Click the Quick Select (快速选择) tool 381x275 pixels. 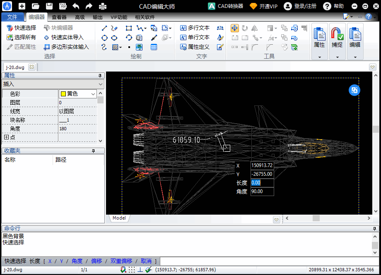[x=21, y=28]
